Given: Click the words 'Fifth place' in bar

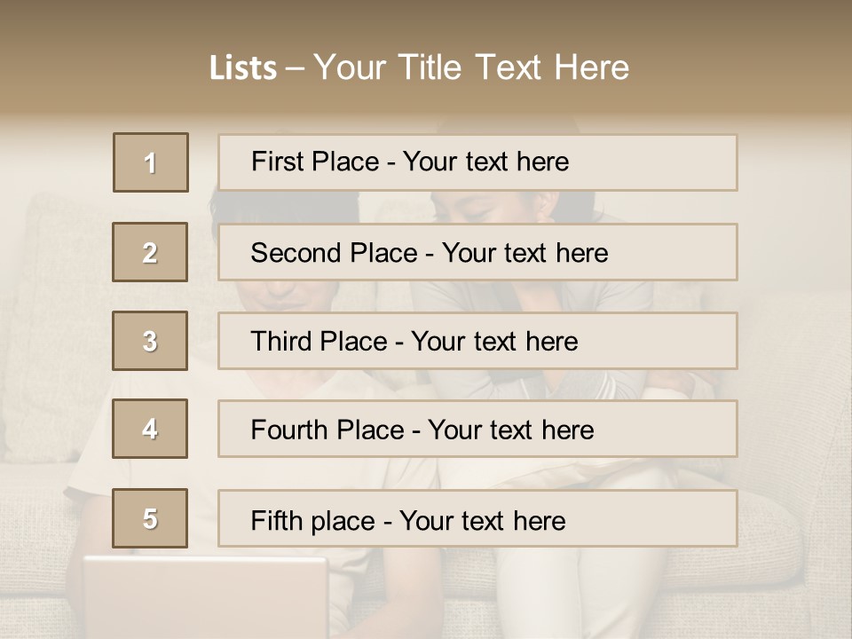Looking at the screenshot, I should (x=313, y=521).
